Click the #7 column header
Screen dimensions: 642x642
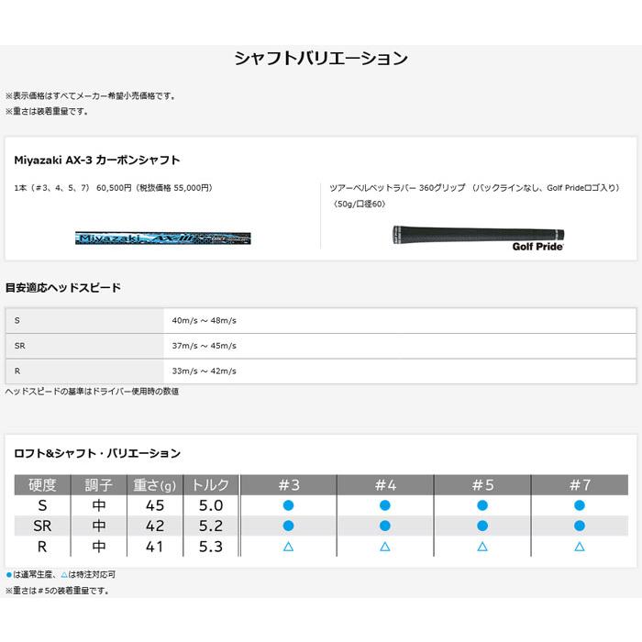tap(580, 485)
